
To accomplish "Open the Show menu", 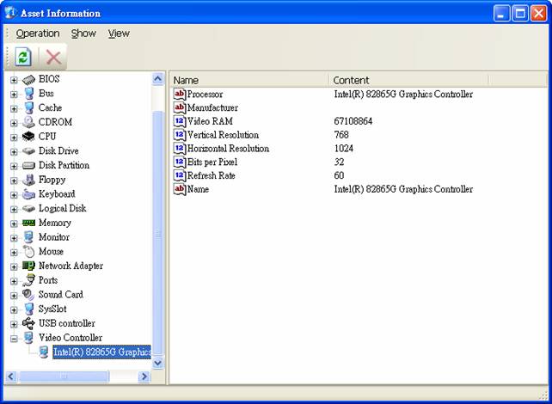I will (x=83, y=34).
